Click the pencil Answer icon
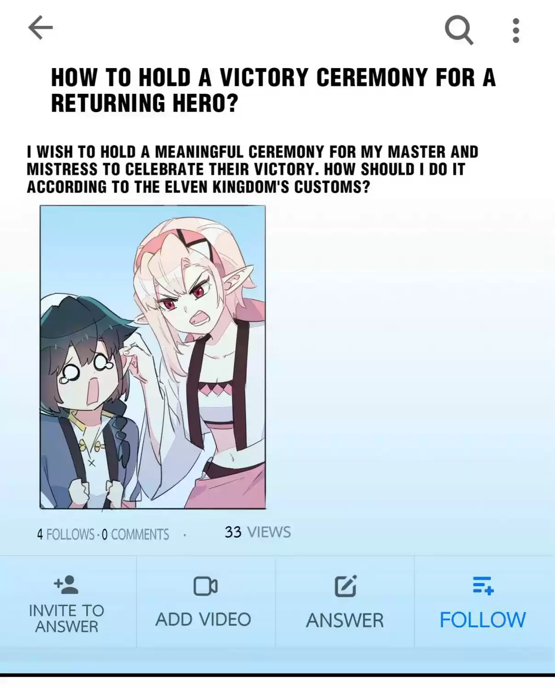The height and width of the screenshot is (688, 555). pos(345,586)
